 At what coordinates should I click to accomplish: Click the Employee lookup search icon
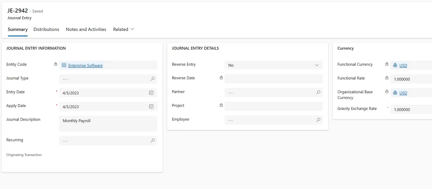318,120
